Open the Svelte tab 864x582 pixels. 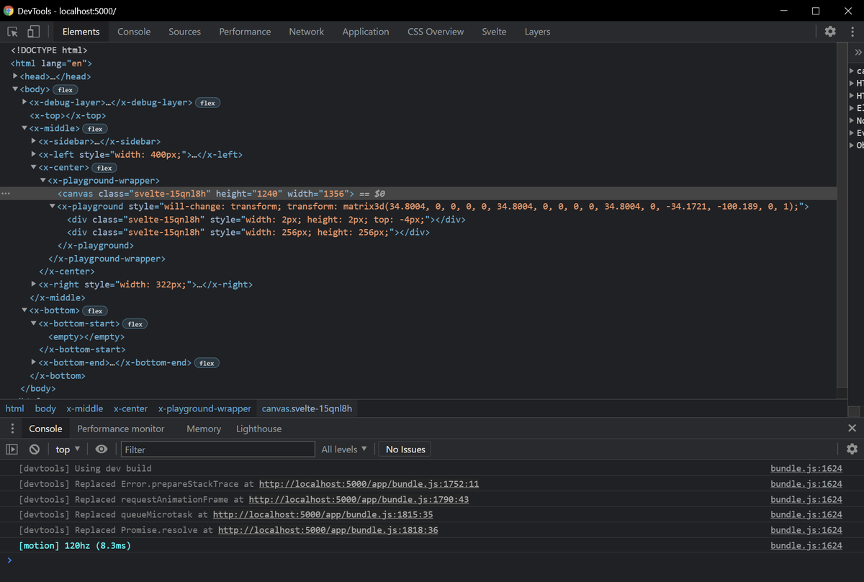click(x=494, y=32)
